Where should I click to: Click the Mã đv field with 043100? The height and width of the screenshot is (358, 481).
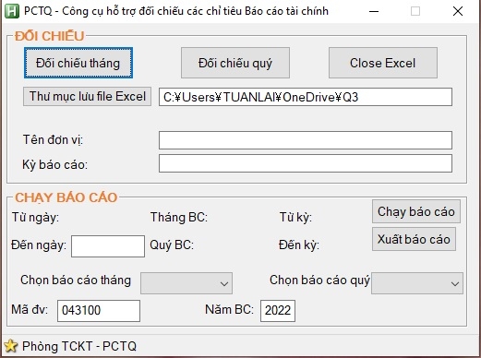(99, 311)
